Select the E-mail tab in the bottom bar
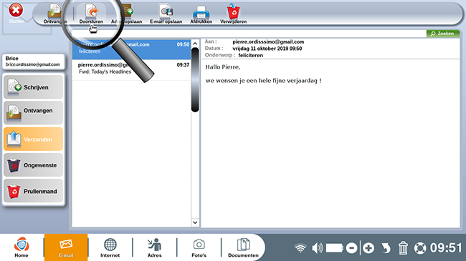 (66, 247)
